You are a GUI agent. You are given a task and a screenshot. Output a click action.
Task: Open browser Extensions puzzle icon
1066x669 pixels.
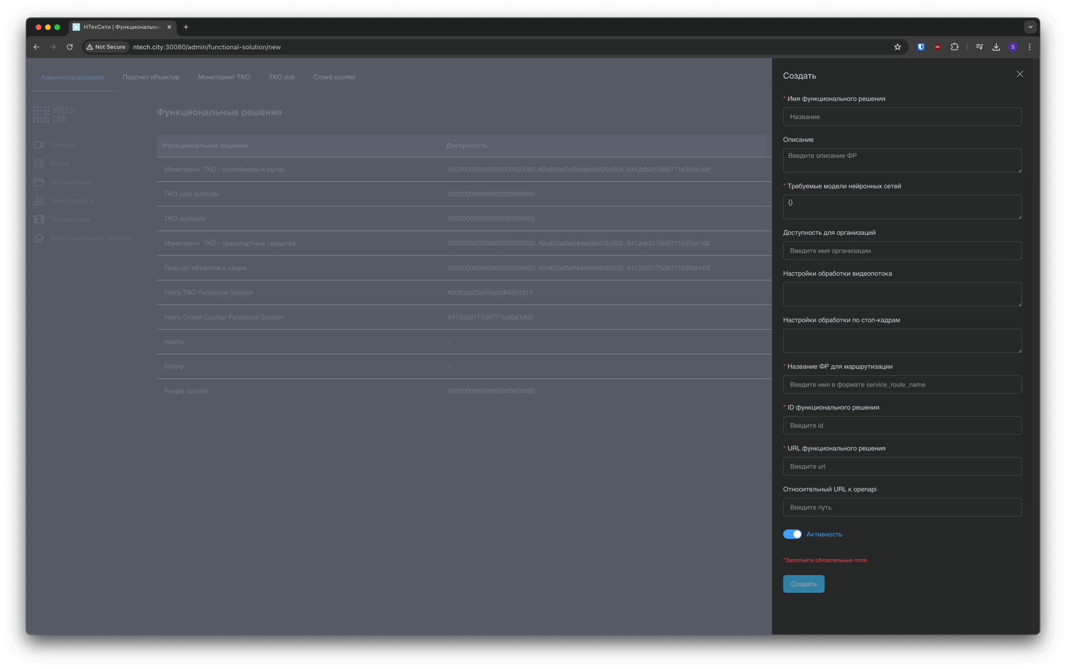pos(954,47)
